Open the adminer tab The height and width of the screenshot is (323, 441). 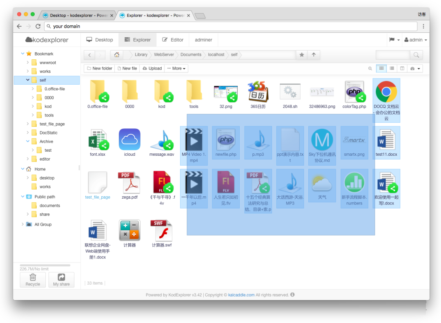[203, 40]
